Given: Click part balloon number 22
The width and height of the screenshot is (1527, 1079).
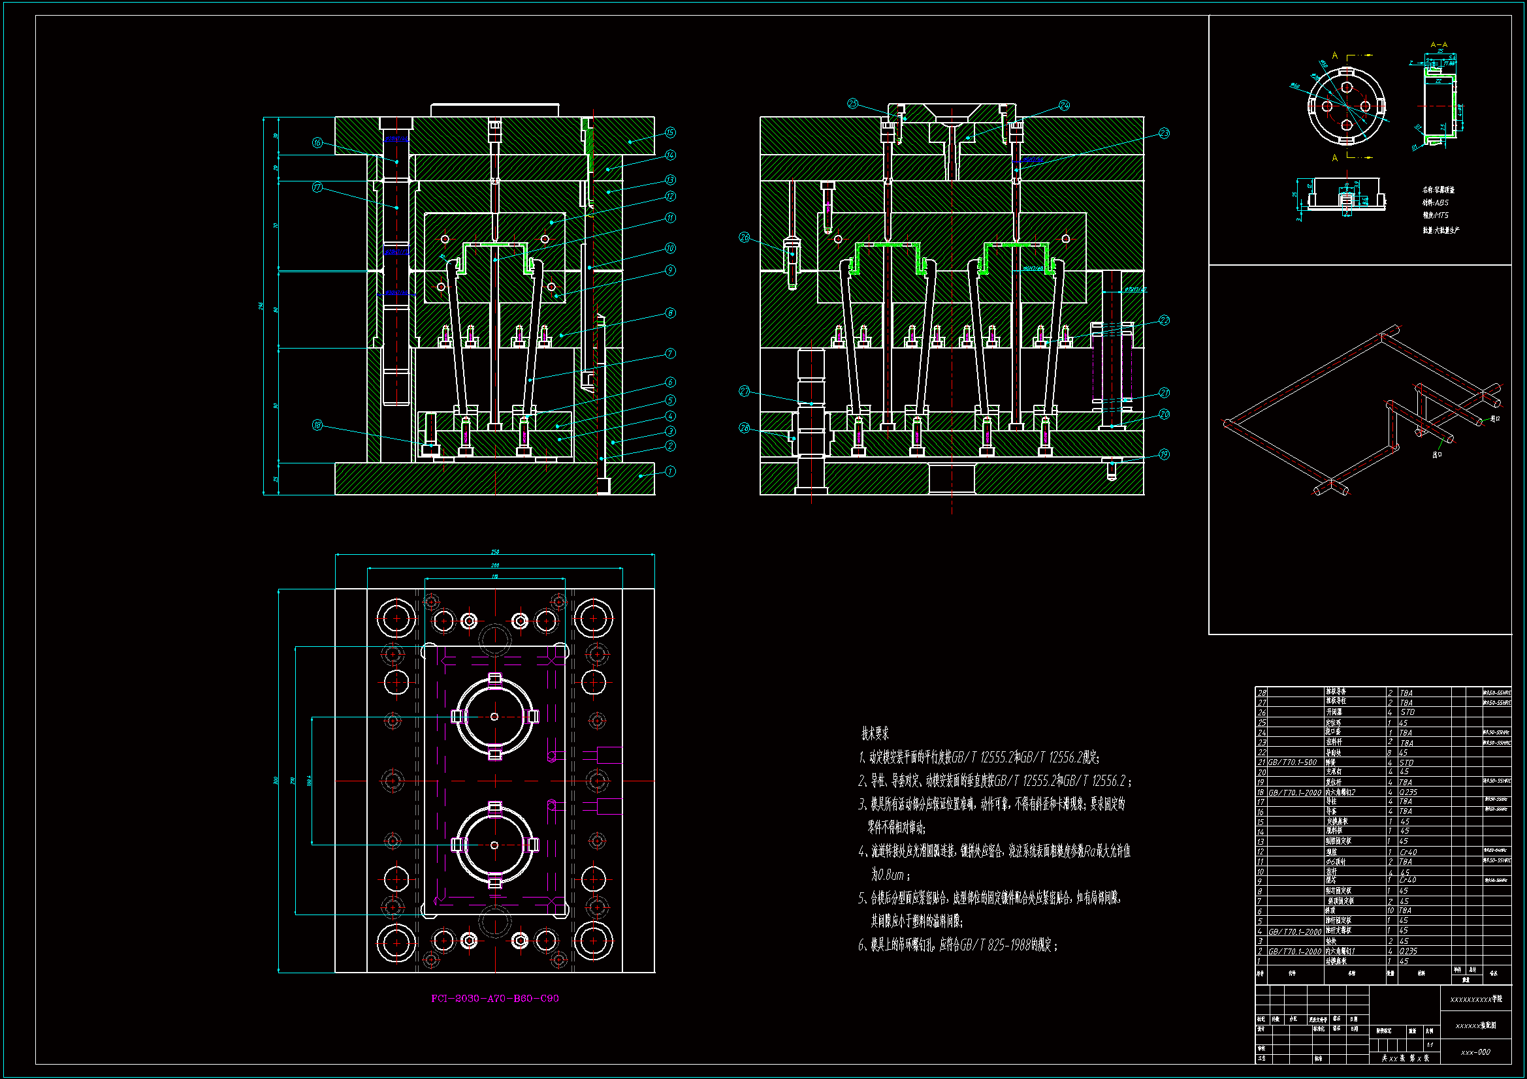Looking at the screenshot, I should click(1164, 321).
